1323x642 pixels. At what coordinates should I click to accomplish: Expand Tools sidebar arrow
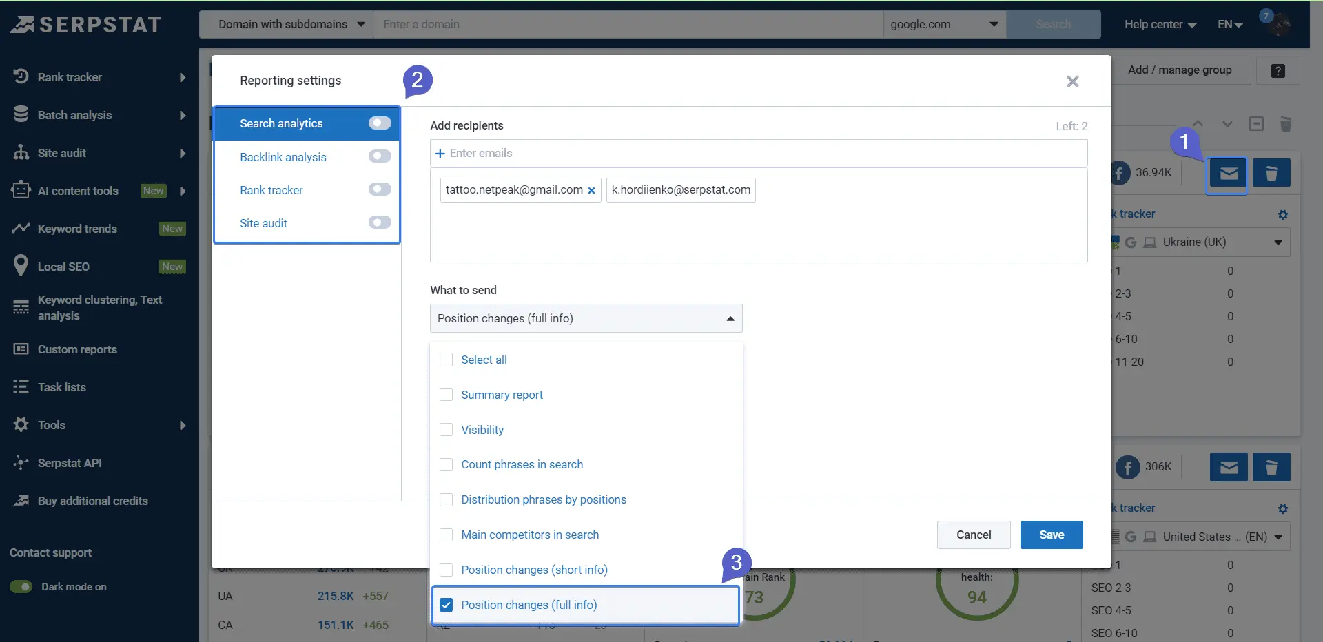[x=183, y=425]
